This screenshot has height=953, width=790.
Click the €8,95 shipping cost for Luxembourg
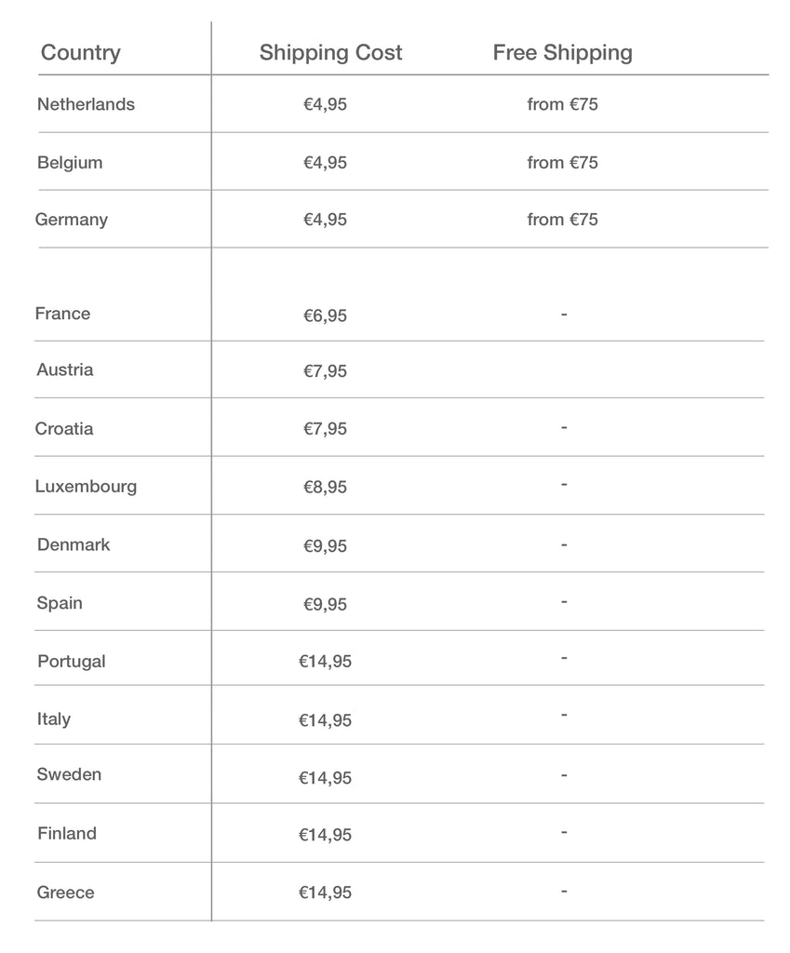[x=325, y=487]
